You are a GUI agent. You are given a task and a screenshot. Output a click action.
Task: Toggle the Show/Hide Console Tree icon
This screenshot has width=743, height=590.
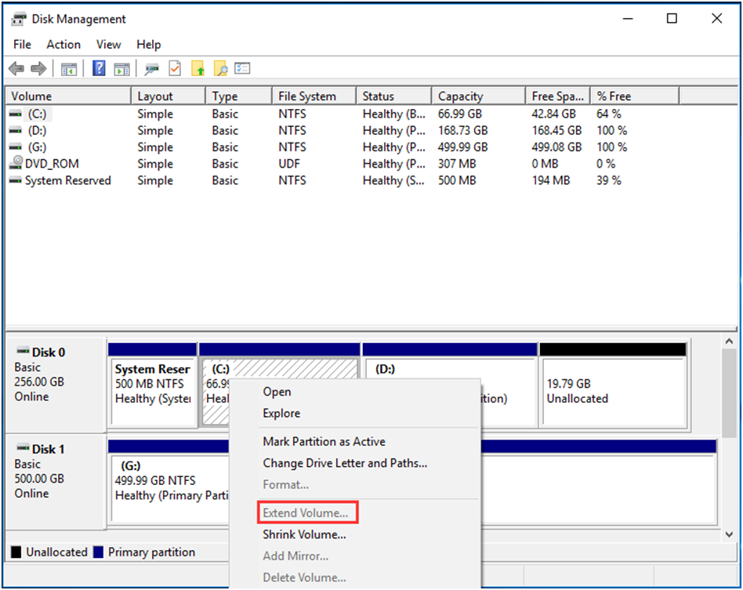(x=69, y=69)
